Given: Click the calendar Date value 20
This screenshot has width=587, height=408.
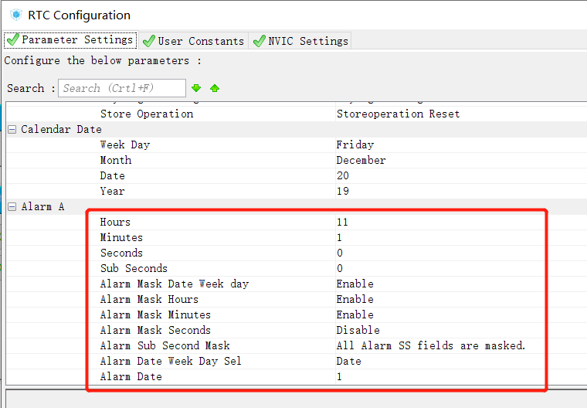Looking at the screenshot, I should 342,175.
